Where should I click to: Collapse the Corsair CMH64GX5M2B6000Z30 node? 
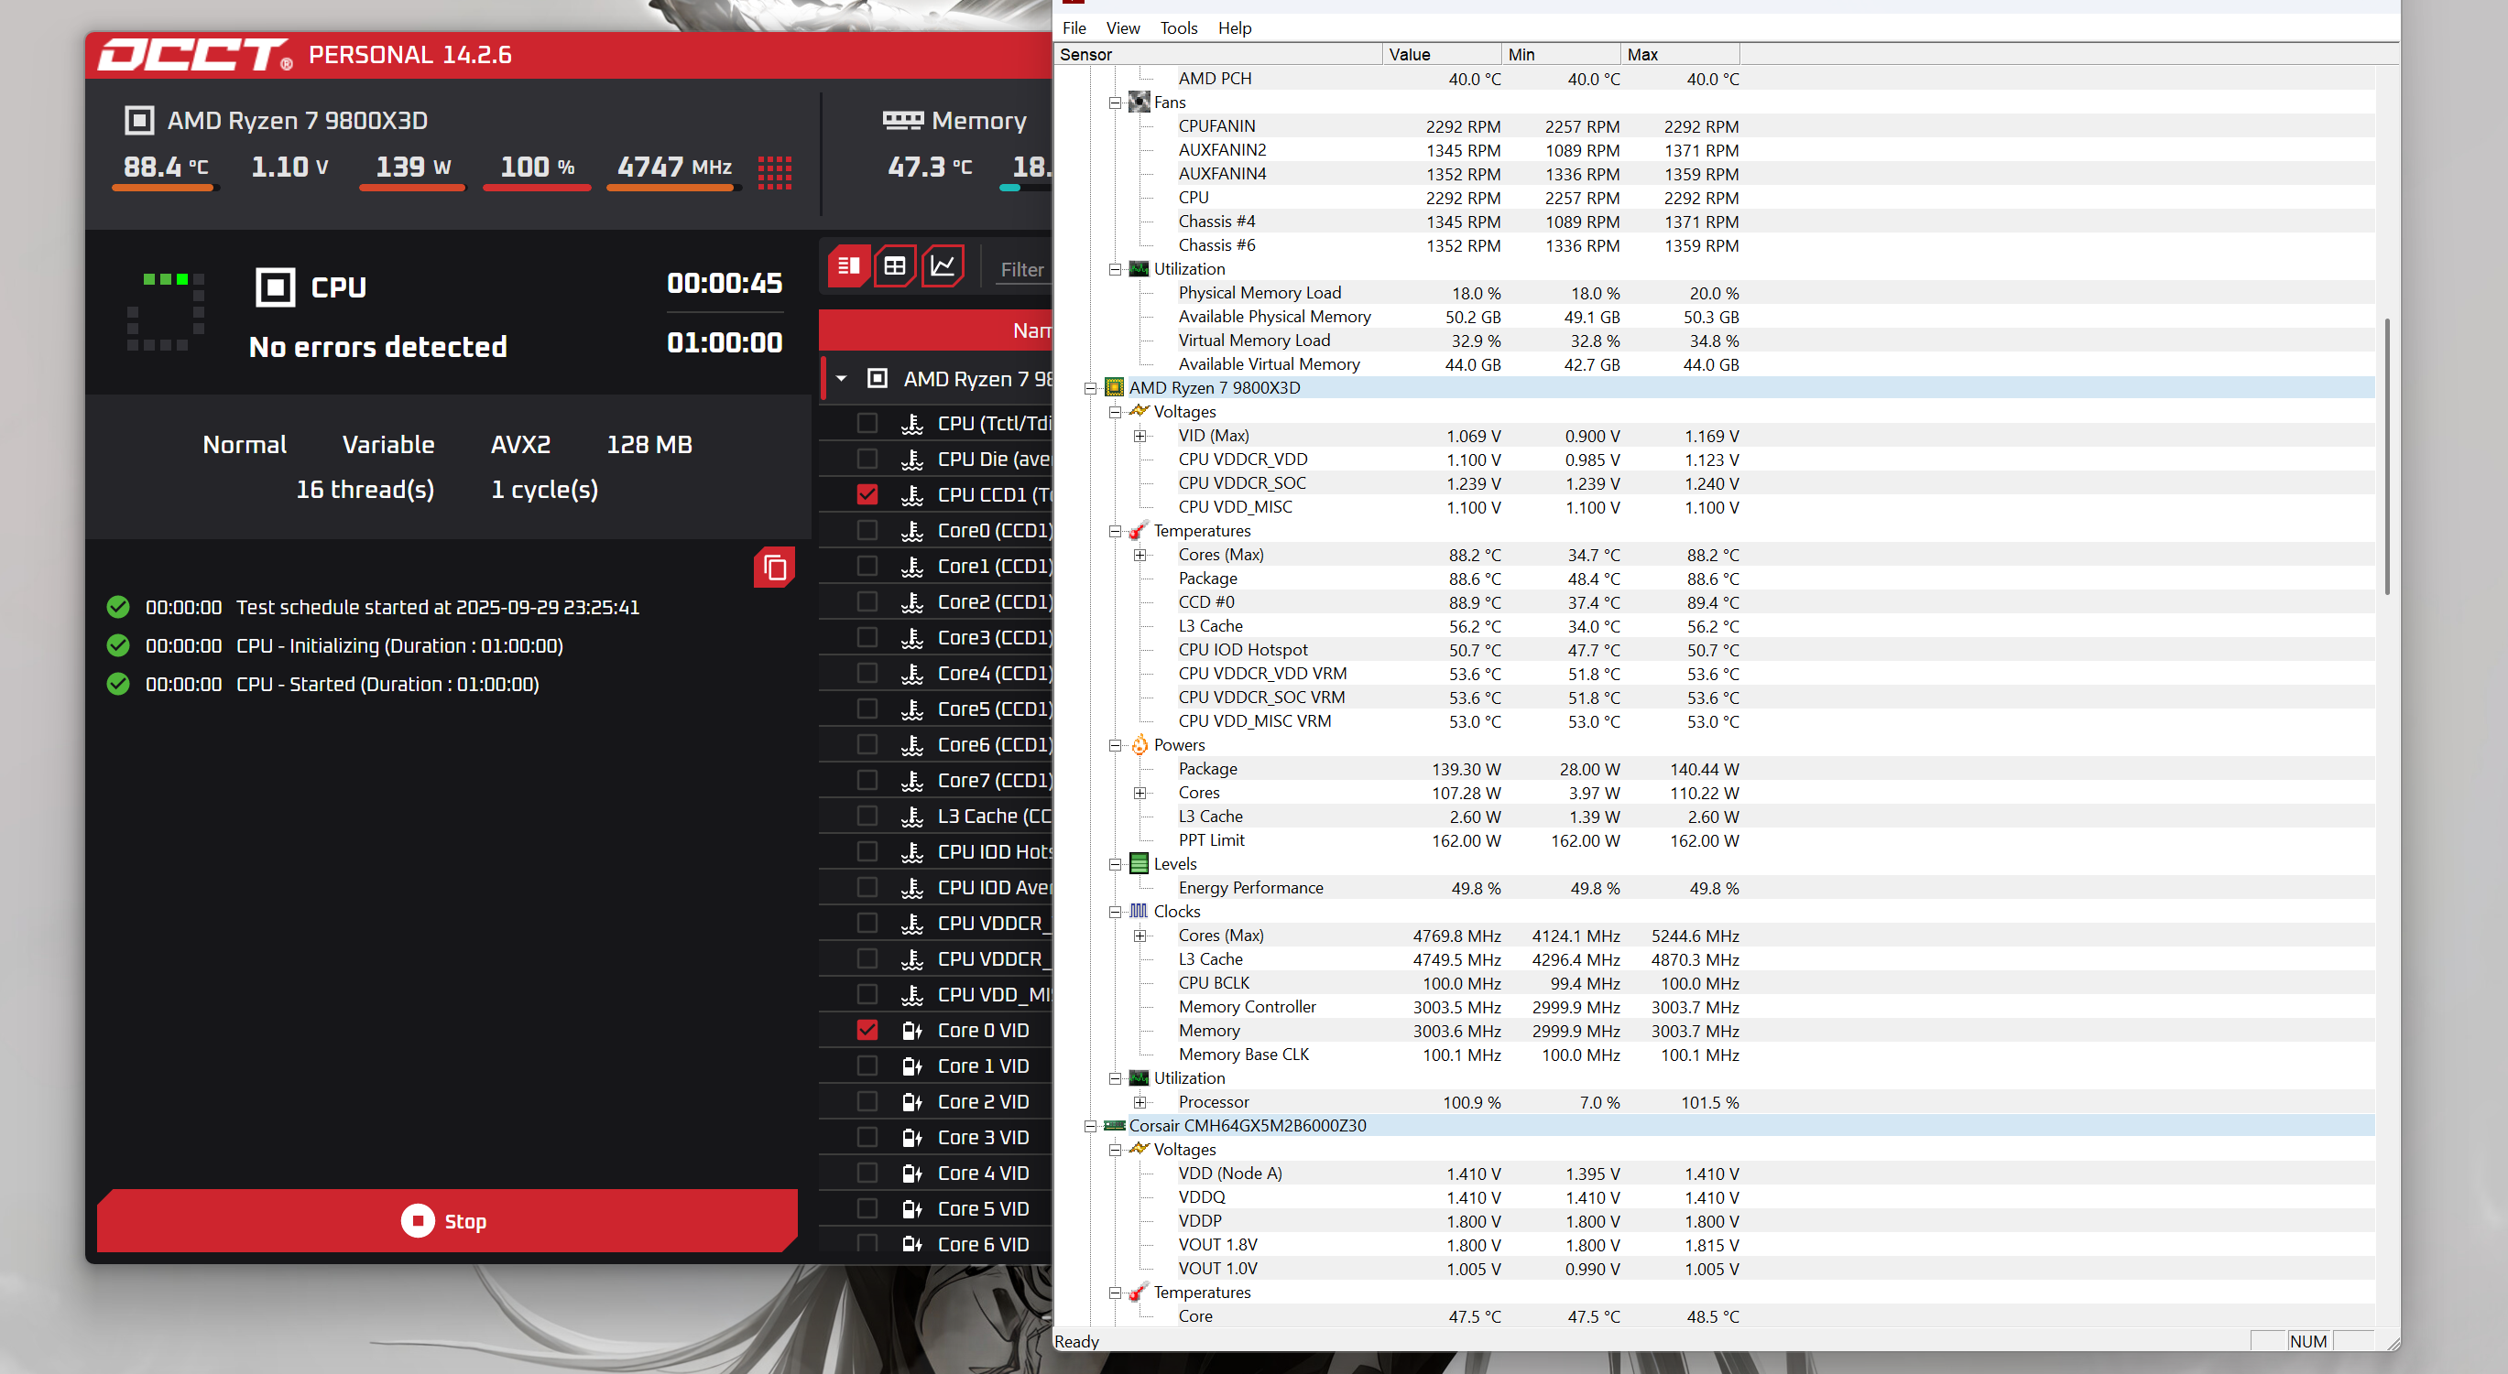tap(1090, 1126)
